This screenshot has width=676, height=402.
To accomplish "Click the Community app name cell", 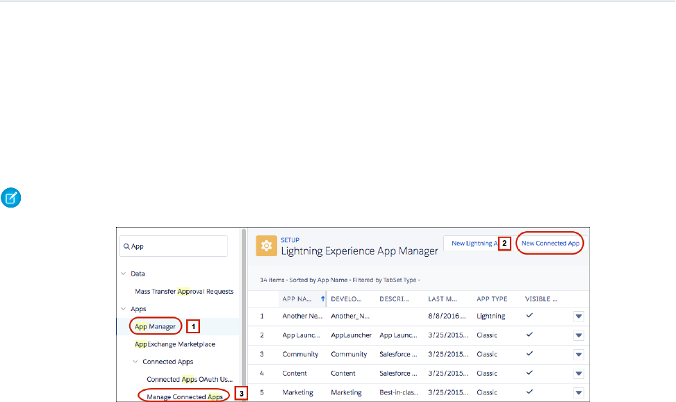I will [300, 354].
